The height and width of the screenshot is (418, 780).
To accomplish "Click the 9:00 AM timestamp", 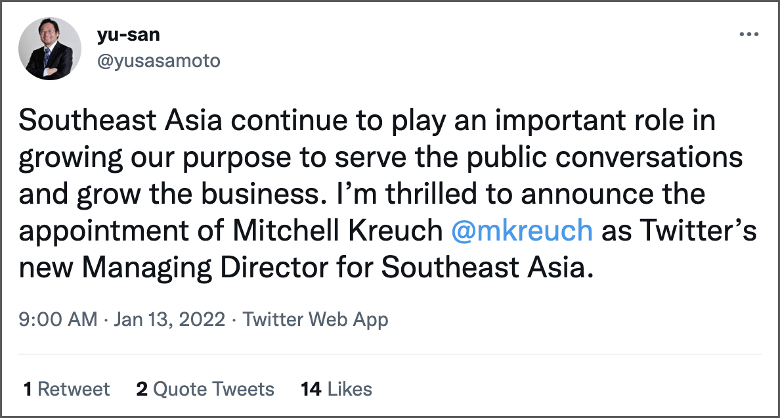I will pyautogui.click(x=58, y=320).
